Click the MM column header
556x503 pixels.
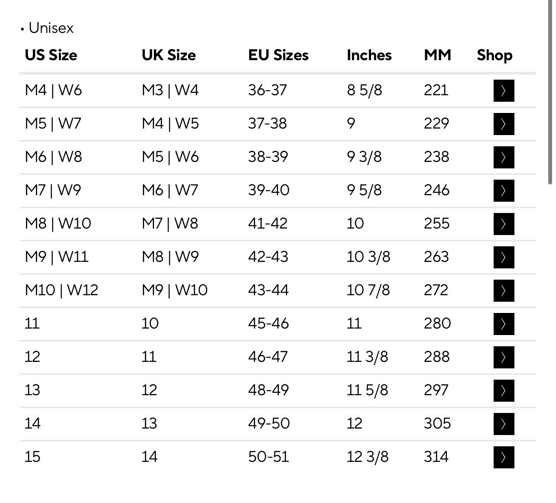click(x=437, y=55)
